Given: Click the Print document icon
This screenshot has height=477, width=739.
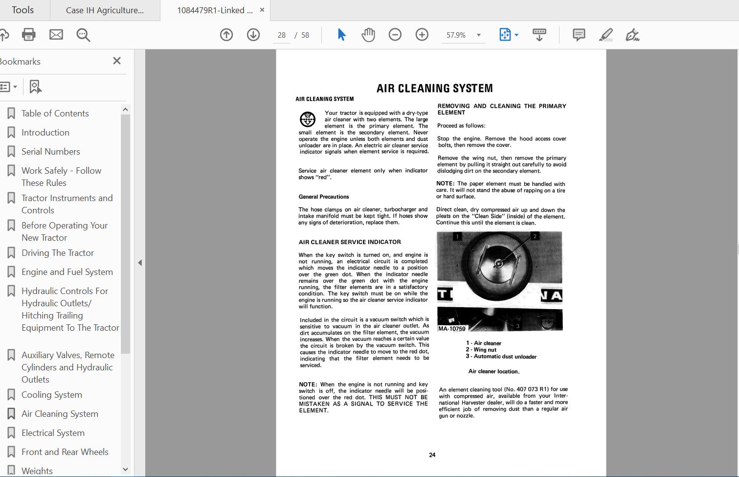Looking at the screenshot, I should tap(29, 34).
